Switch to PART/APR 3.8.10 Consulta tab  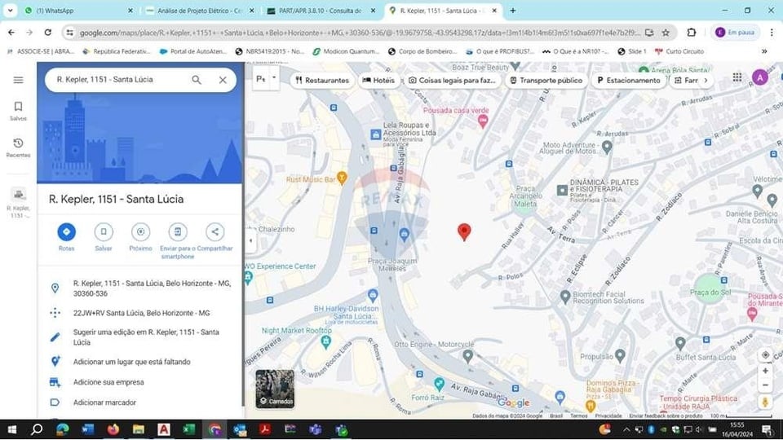[x=320, y=11]
